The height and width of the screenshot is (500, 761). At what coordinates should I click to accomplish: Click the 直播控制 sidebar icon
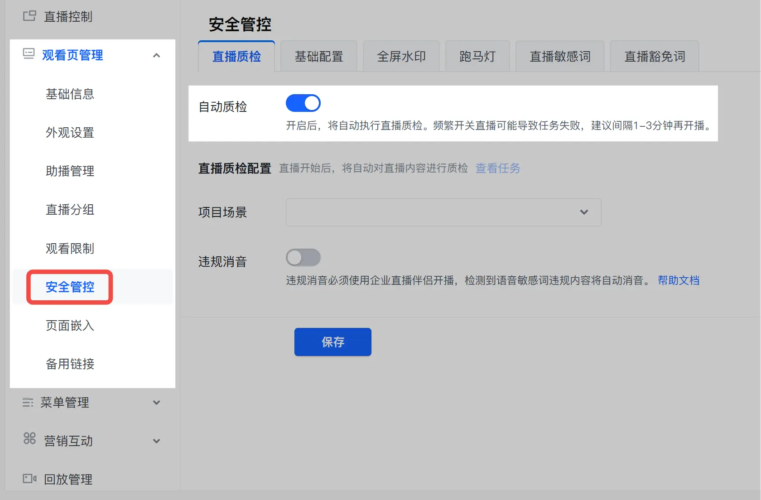click(x=29, y=16)
